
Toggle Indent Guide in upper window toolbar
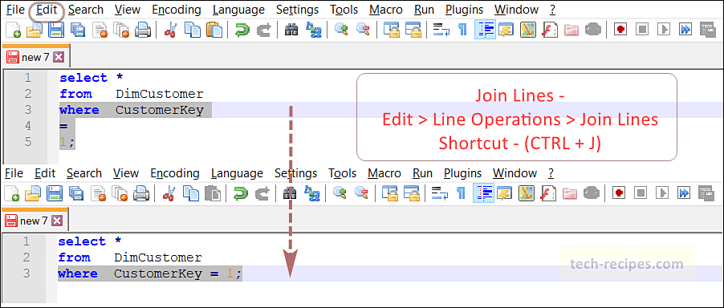tap(486, 30)
